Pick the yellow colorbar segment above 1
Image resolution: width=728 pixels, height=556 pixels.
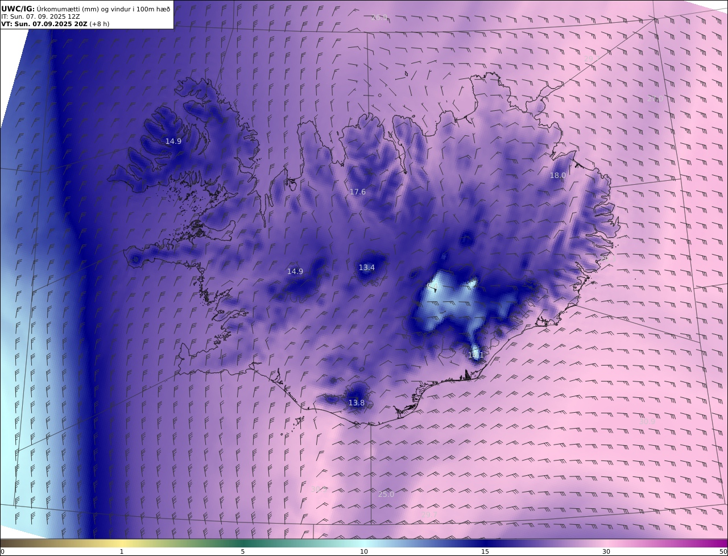coord(121,543)
